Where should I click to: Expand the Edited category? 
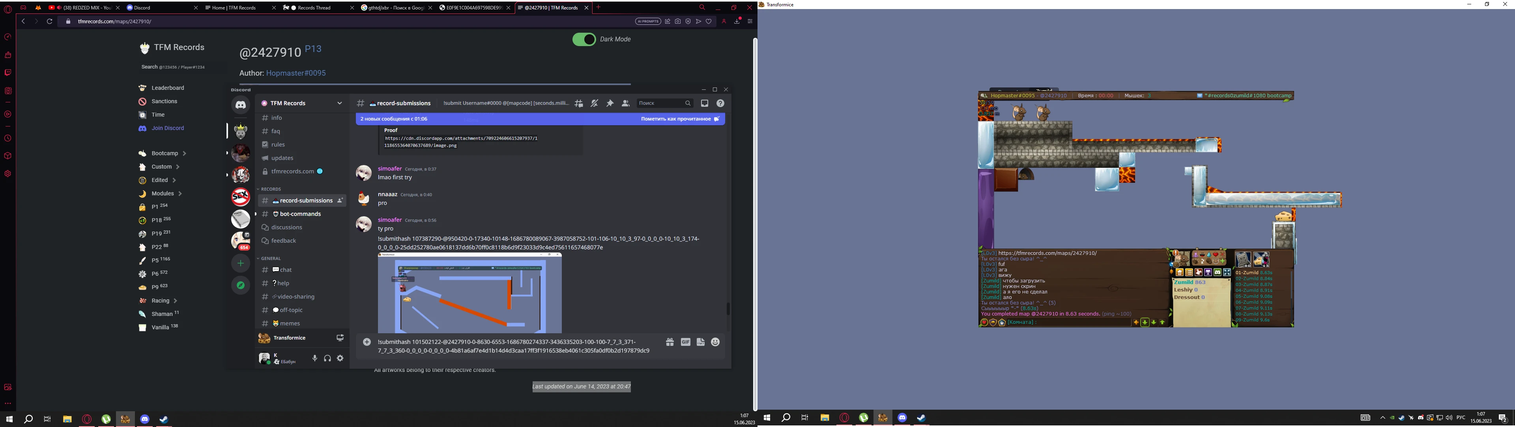pyautogui.click(x=174, y=180)
